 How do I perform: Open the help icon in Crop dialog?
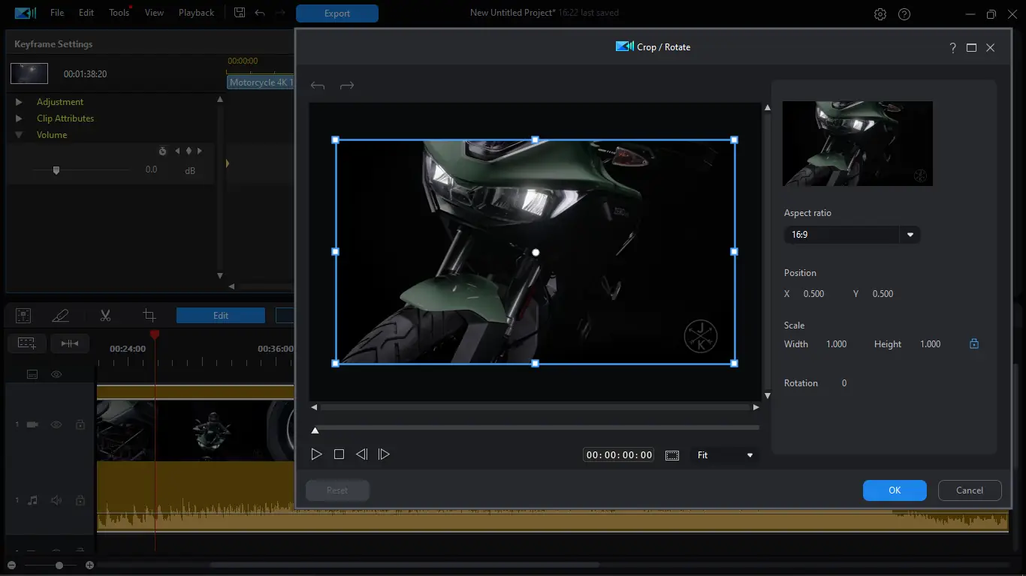[x=952, y=47]
